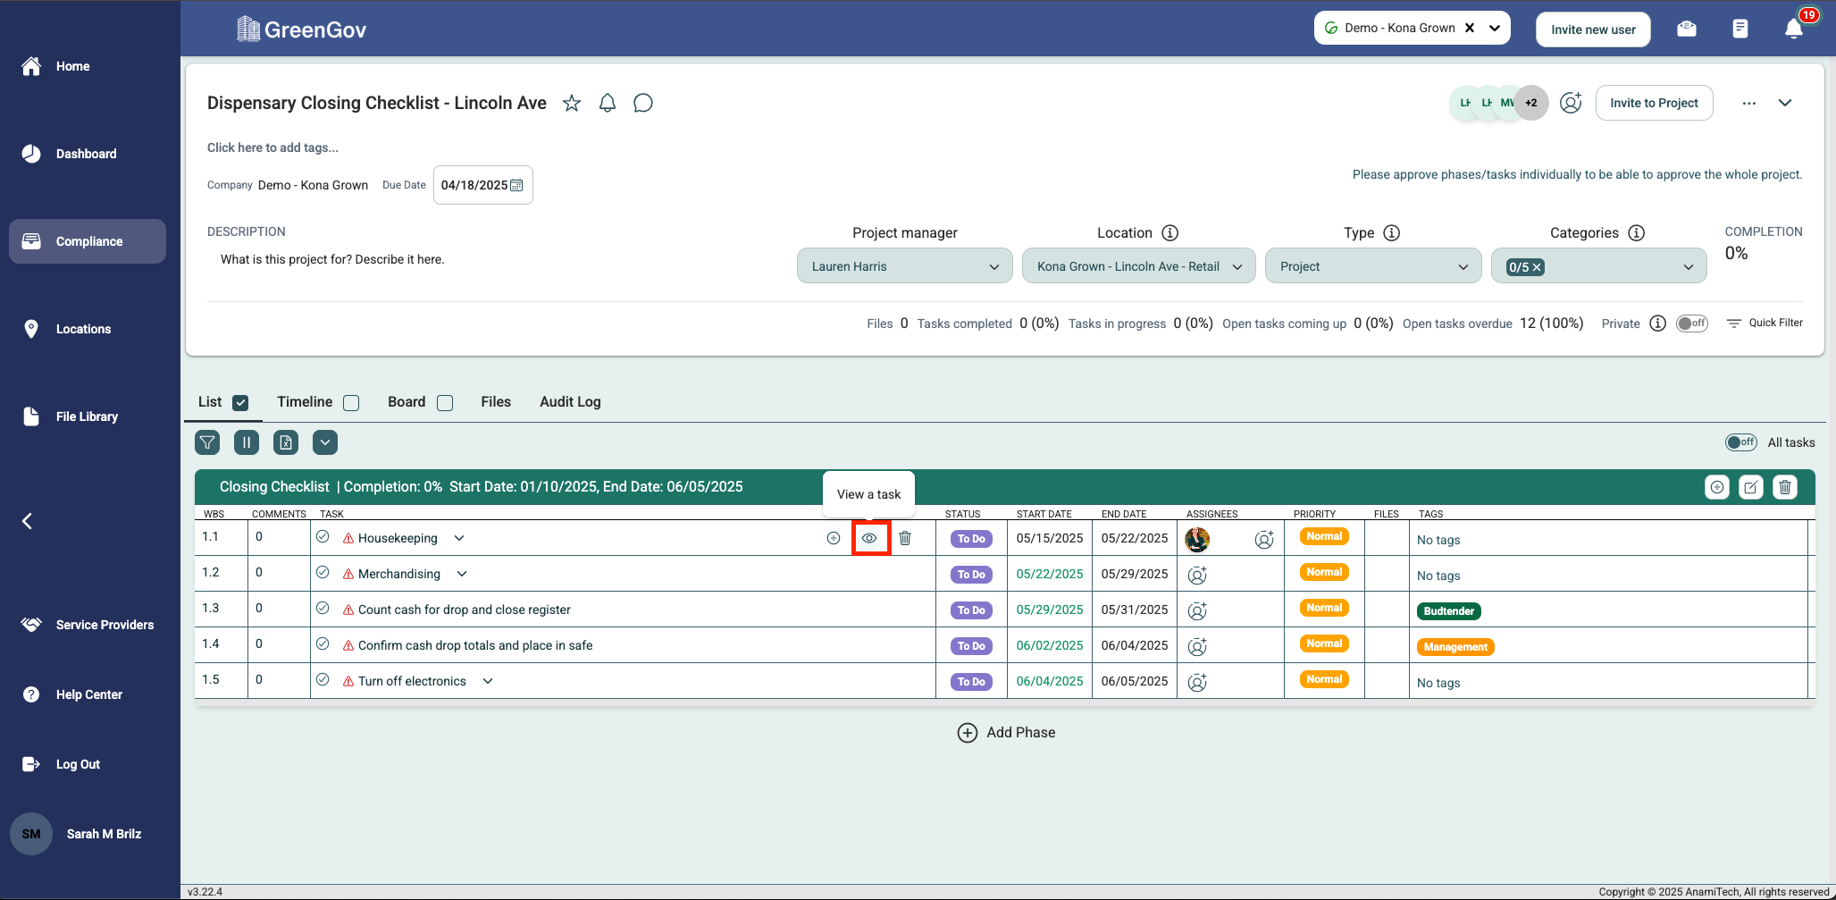
Task: Click the bell icon beside the project title
Action: coord(608,104)
